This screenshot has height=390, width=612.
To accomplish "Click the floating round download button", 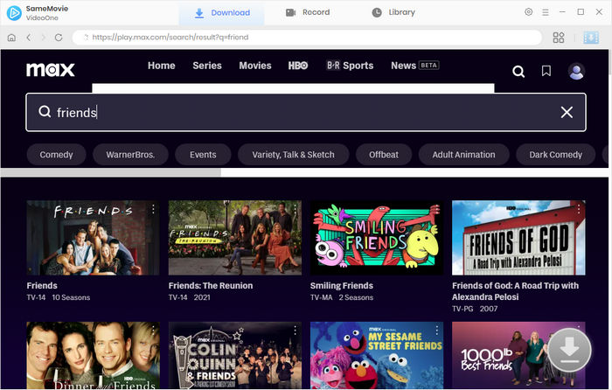I will point(569,350).
